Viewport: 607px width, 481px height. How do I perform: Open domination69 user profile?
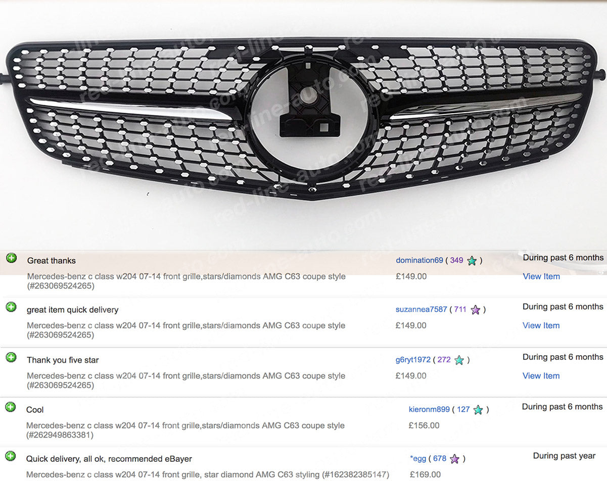tap(419, 260)
